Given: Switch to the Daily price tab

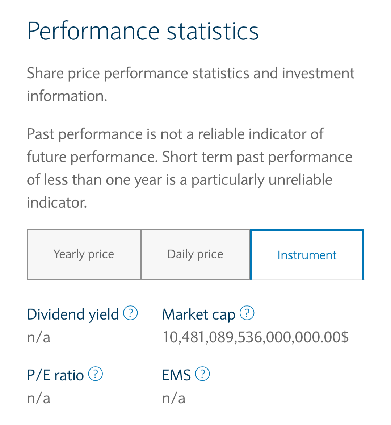Looking at the screenshot, I should click(195, 254).
